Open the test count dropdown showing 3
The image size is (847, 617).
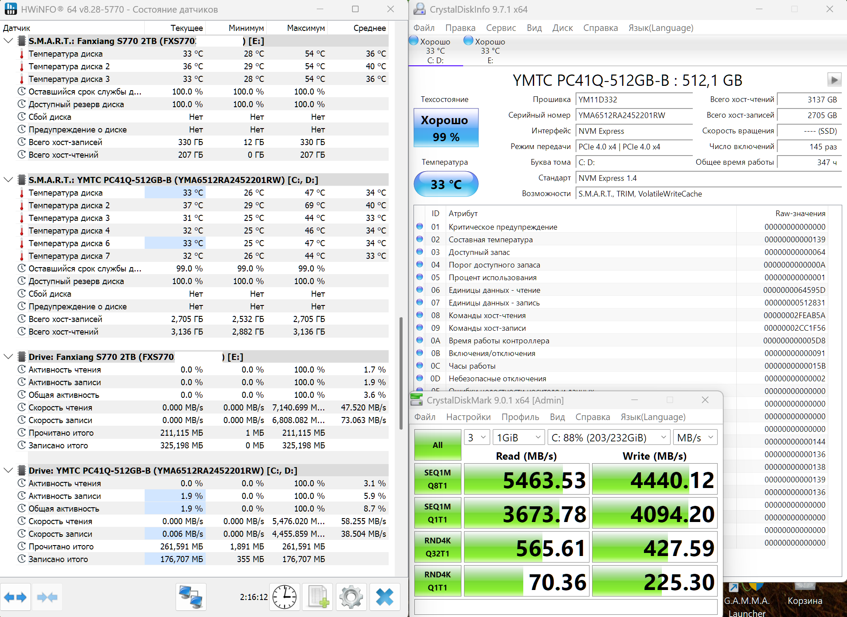tap(477, 437)
